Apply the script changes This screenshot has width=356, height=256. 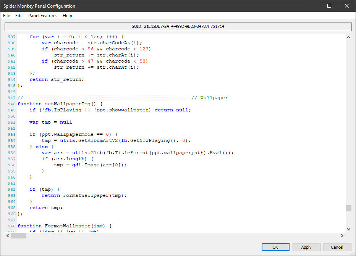(306, 247)
